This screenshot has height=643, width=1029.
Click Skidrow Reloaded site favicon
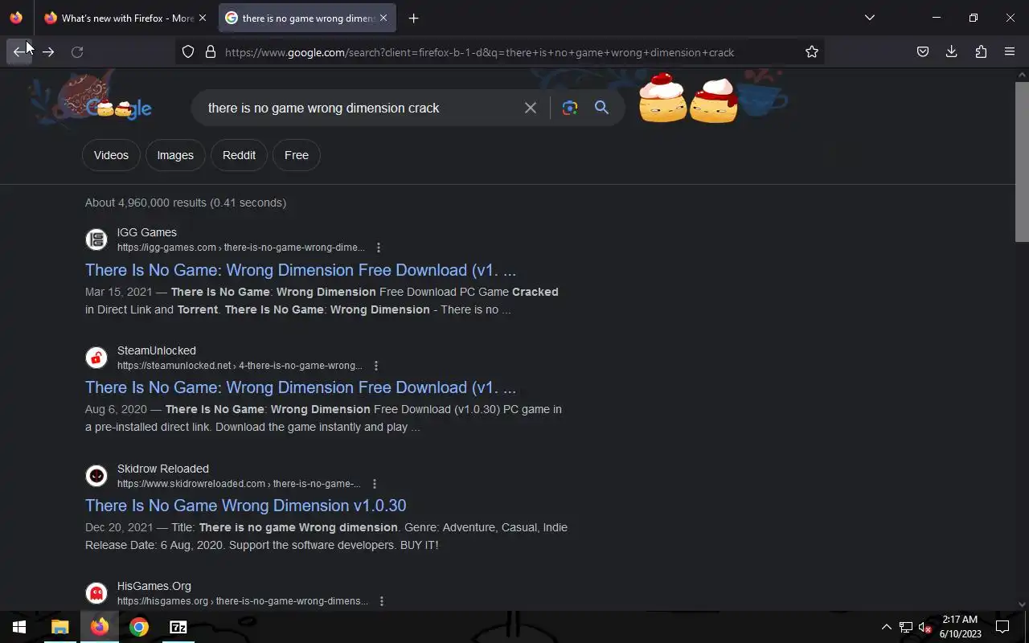pyautogui.click(x=96, y=476)
